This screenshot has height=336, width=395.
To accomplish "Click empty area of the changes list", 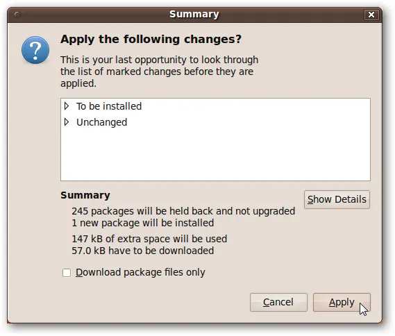I will click(x=215, y=153).
